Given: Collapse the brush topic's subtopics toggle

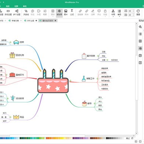Looking at the screenshot, I should pyautogui.click(x=97, y=78).
